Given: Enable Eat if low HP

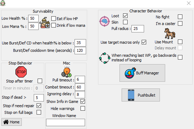Looking at the screenshot, I should (53, 19).
